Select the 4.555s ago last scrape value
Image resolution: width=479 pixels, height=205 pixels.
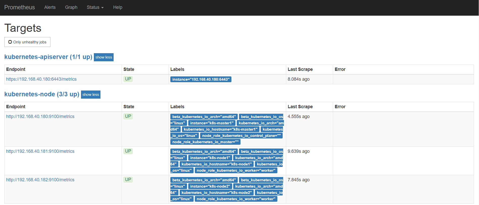point(299,116)
